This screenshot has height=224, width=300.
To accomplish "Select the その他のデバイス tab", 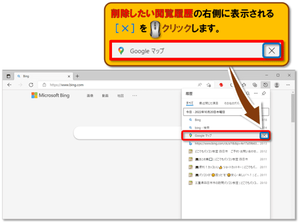I will [232, 103].
